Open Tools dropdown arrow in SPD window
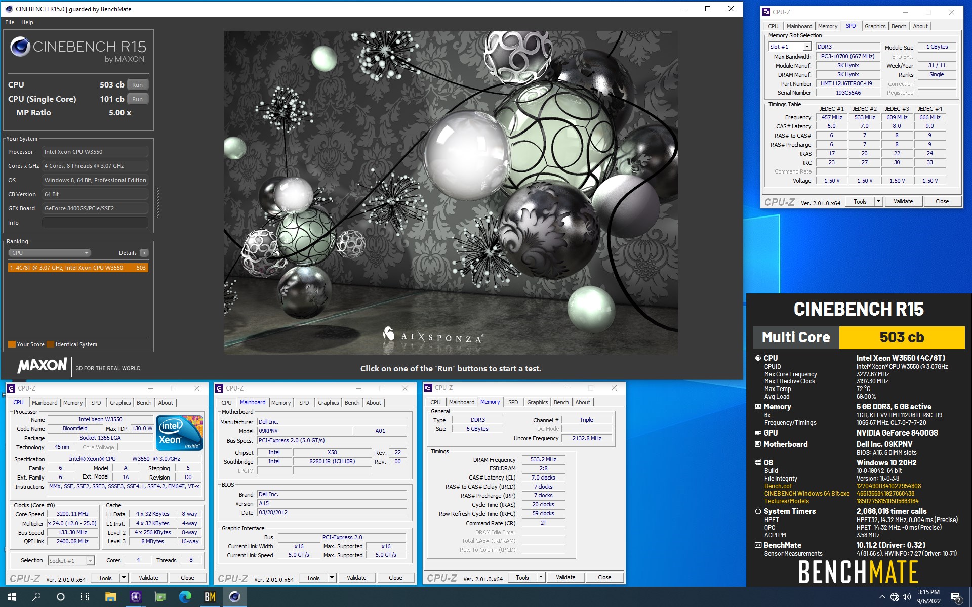The image size is (972, 607). pyautogui.click(x=878, y=201)
